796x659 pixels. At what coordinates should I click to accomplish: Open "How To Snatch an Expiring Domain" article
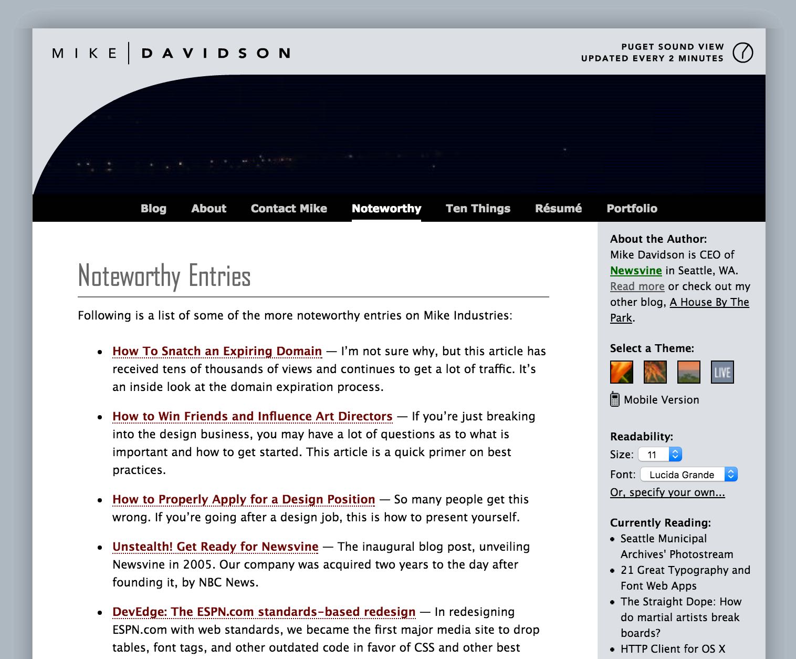point(217,351)
